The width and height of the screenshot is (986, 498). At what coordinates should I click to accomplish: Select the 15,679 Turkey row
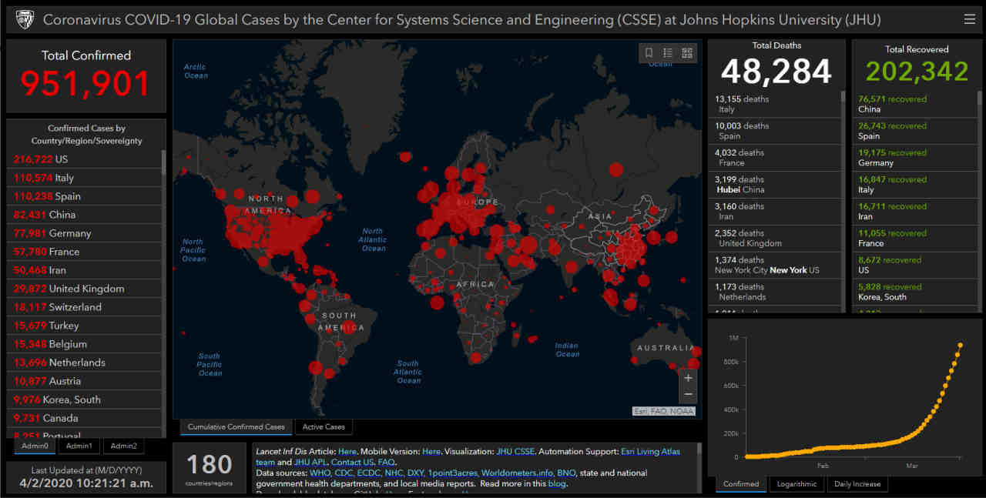point(86,325)
